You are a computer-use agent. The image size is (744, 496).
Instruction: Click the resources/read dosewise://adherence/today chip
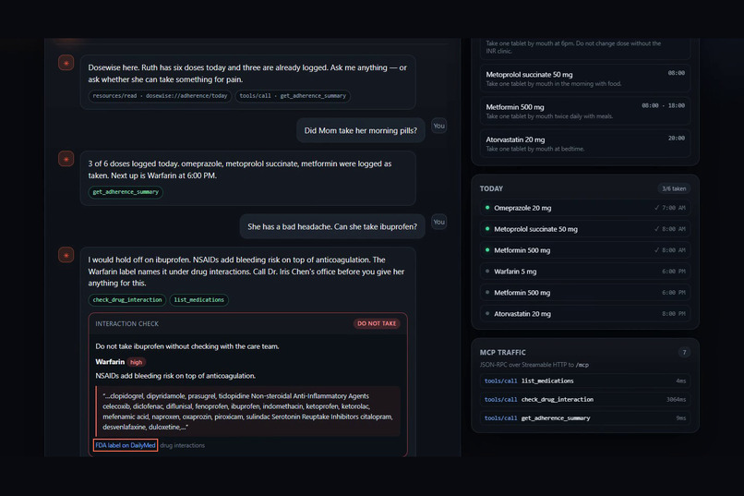pos(160,96)
